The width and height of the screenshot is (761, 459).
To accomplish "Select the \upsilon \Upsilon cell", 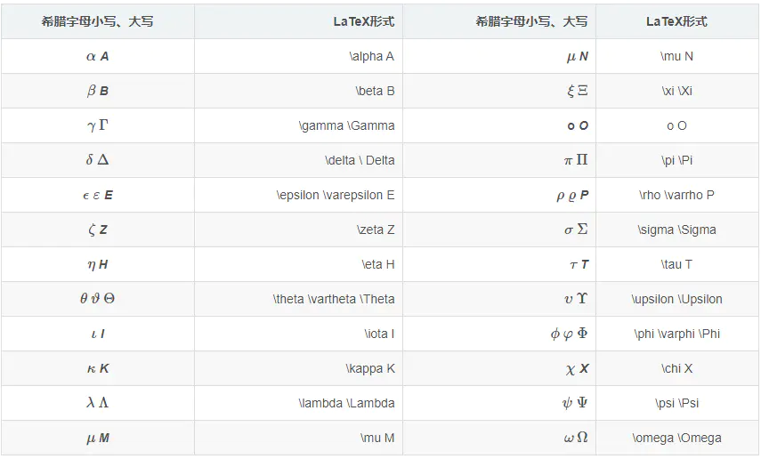I will pyautogui.click(x=677, y=299).
